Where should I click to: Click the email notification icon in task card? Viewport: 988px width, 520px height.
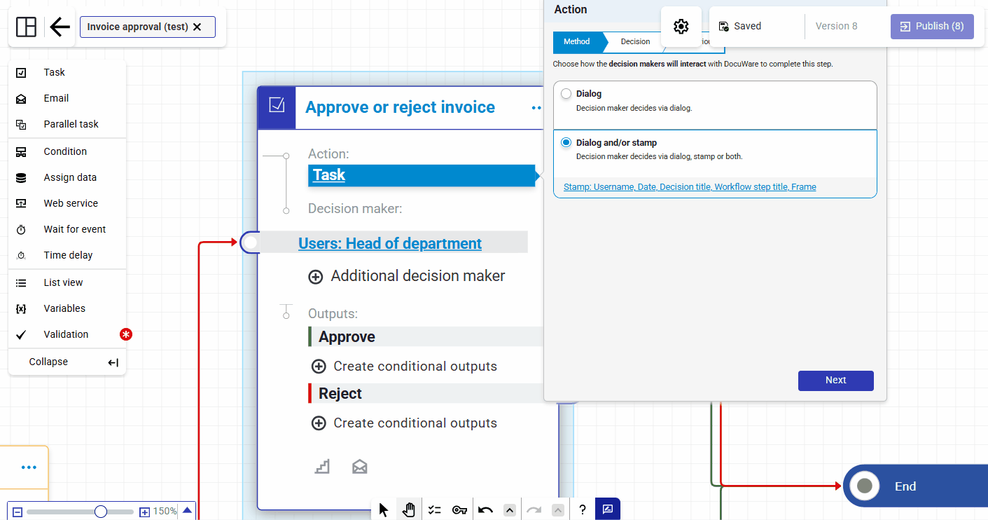click(360, 466)
